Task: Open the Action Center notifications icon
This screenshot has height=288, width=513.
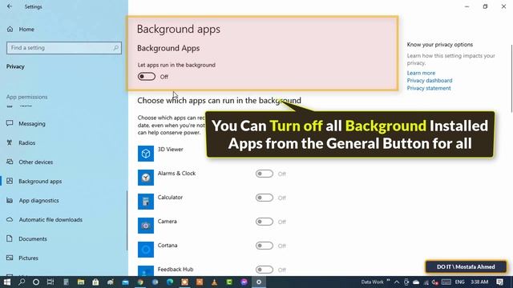Action: coord(500,282)
